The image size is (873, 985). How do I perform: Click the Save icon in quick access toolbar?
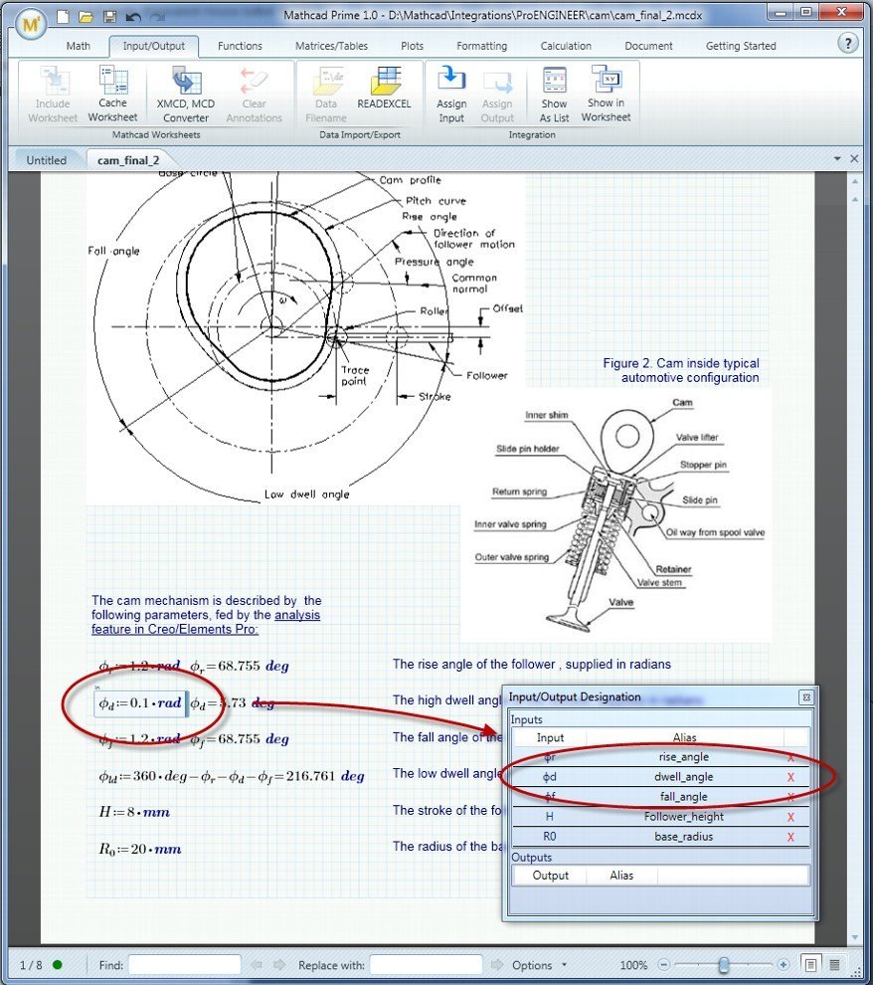point(109,17)
